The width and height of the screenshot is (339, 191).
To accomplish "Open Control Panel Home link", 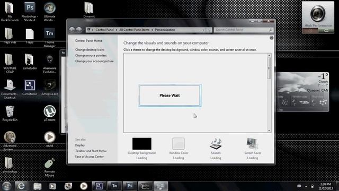I will coord(88,41).
